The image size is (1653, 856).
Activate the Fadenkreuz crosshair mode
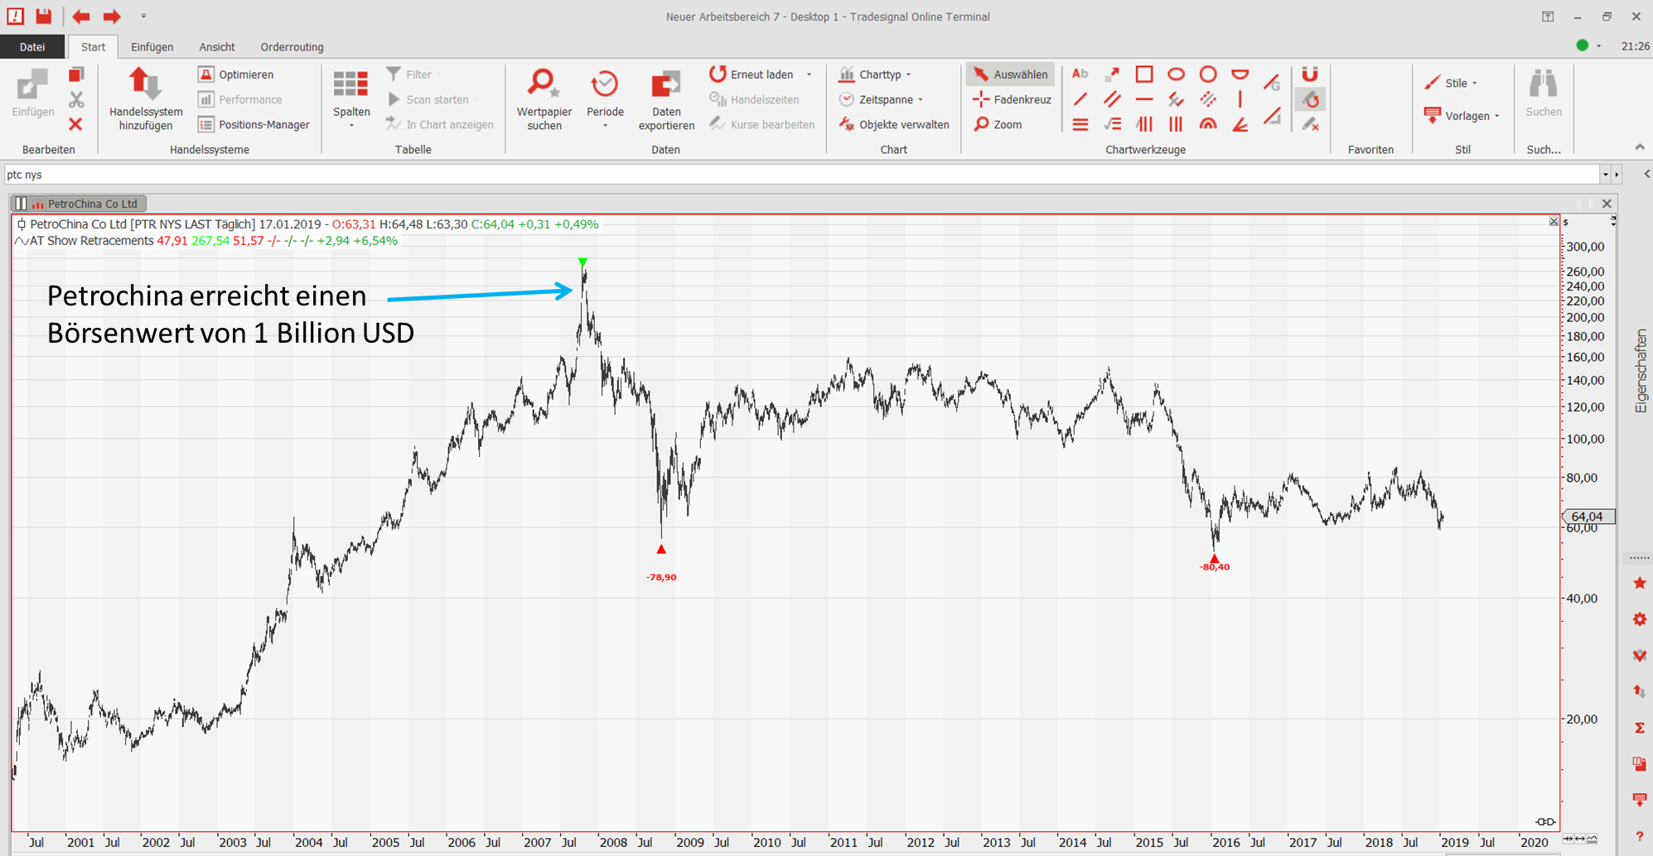(1012, 99)
